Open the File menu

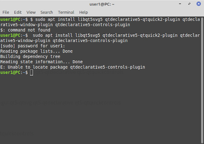click(6, 12)
